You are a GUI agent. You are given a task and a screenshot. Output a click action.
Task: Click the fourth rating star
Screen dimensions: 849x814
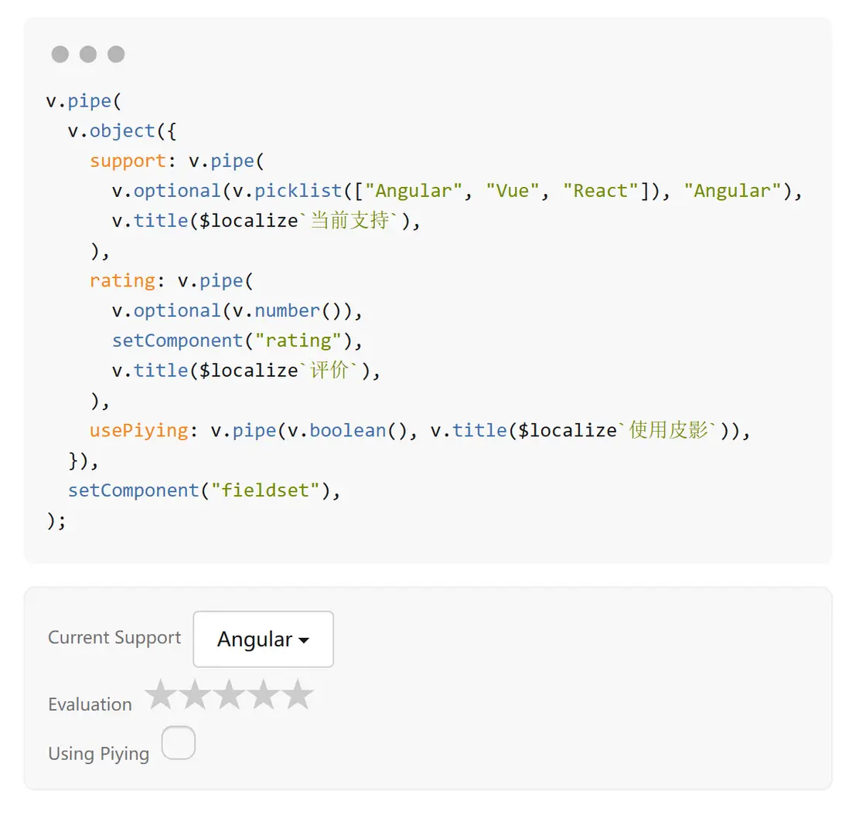tap(263, 695)
